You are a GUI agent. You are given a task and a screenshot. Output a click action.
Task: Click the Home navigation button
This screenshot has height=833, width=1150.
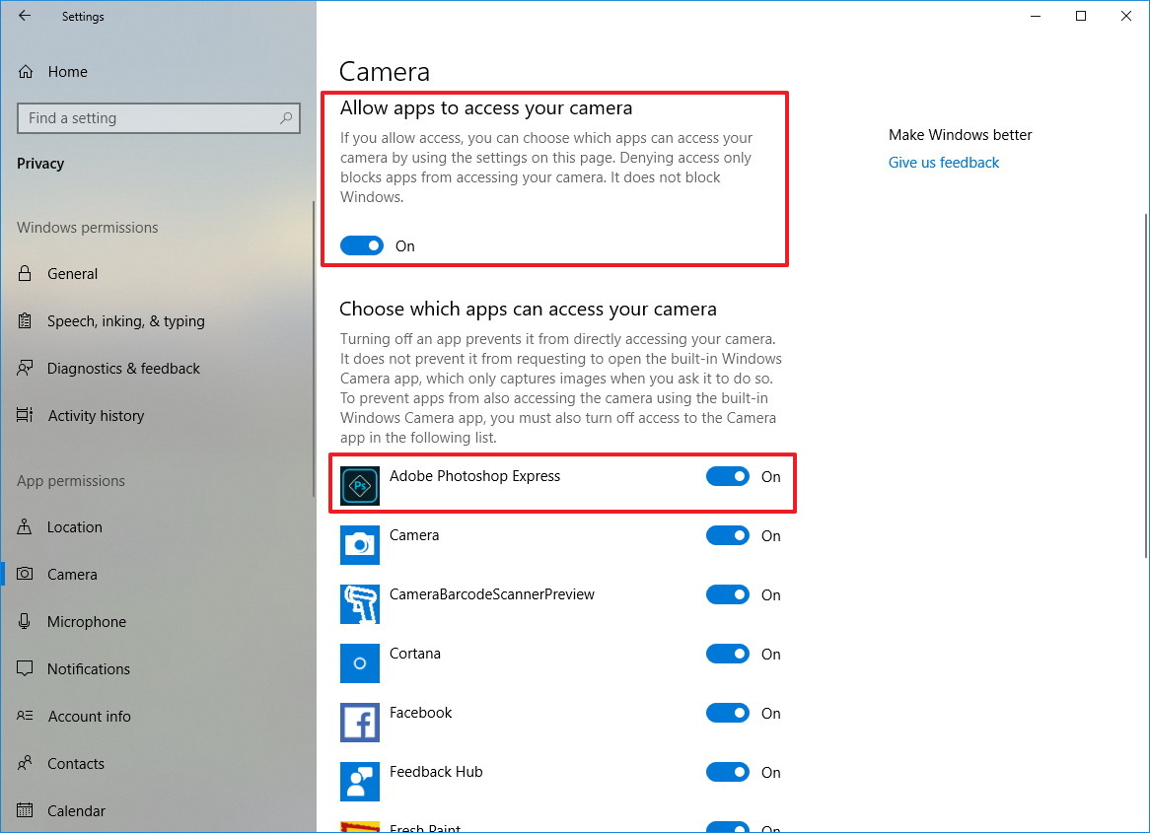[x=67, y=71]
